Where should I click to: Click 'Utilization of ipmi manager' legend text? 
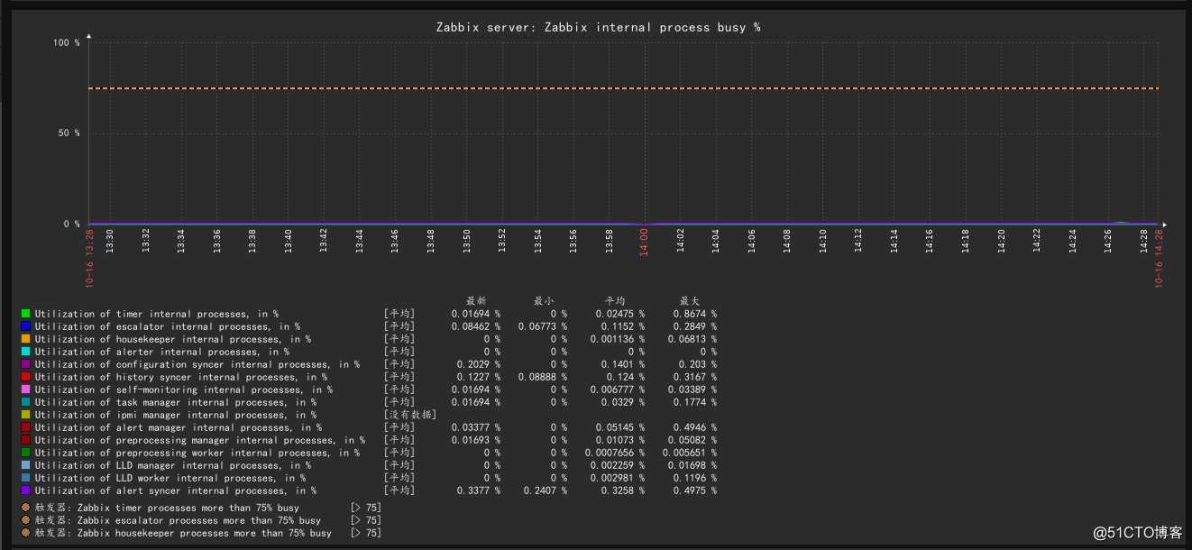pyautogui.click(x=176, y=415)
